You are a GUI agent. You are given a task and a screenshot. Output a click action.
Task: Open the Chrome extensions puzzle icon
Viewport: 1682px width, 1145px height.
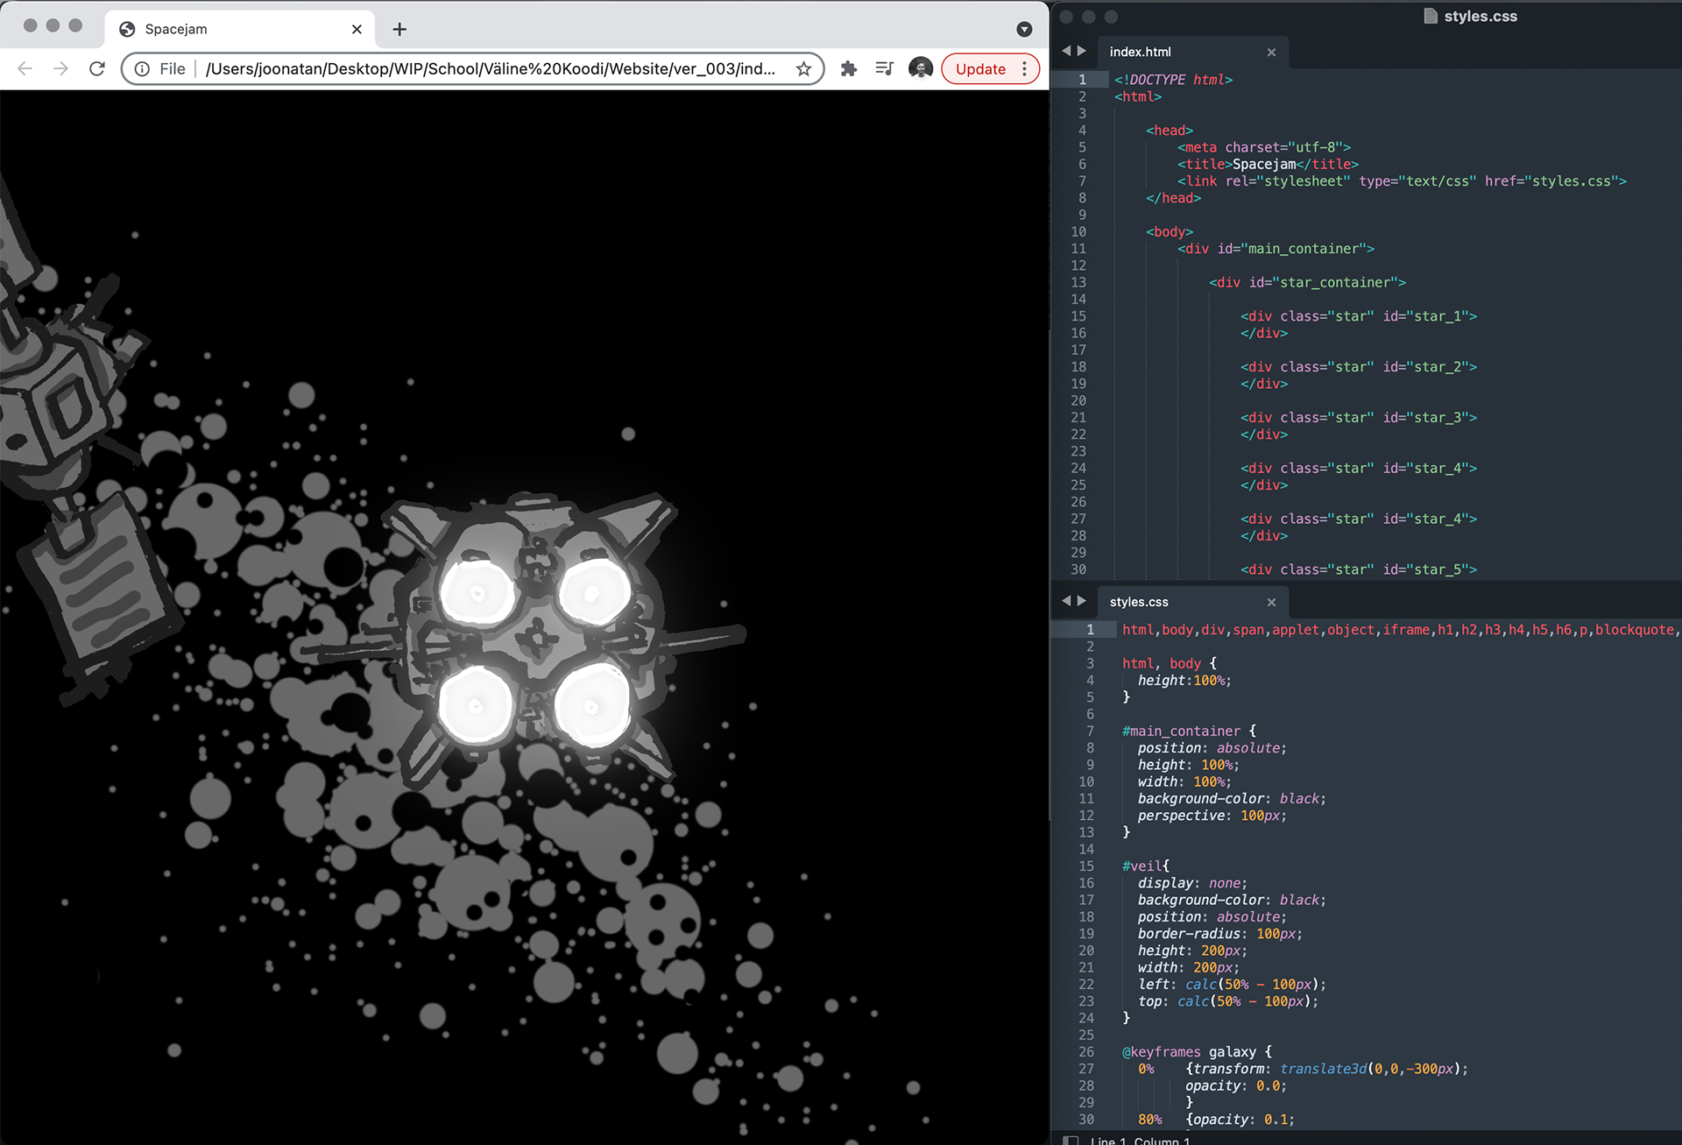[x=848, y=68]
